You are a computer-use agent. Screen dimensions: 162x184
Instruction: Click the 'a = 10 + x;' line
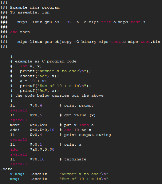point(33,81)
